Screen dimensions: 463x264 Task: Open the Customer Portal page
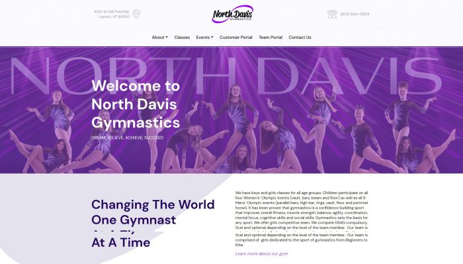pyautogui.click(x=236, y=38)
